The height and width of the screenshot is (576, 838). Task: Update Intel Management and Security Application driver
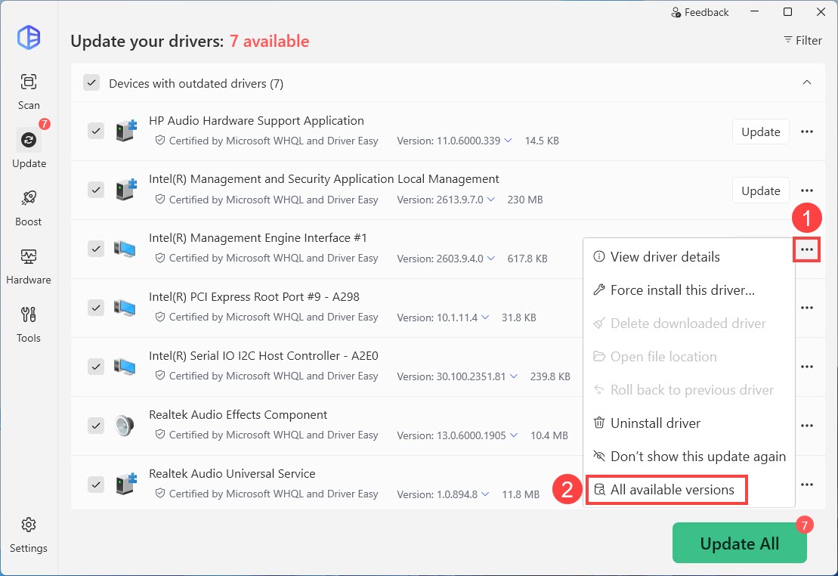760,190
